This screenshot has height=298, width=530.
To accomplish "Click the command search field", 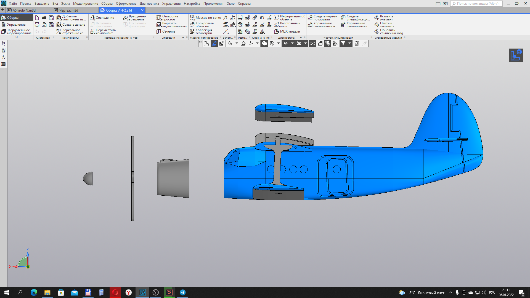I will [476, 4].
